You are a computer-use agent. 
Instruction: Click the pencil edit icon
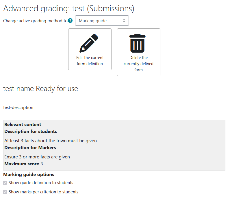click(89, 43)
